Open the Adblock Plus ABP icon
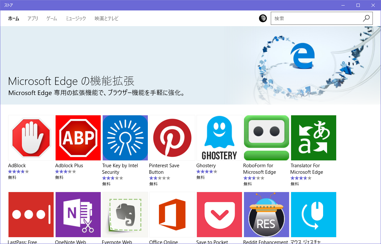 click(x=78, y=138)
